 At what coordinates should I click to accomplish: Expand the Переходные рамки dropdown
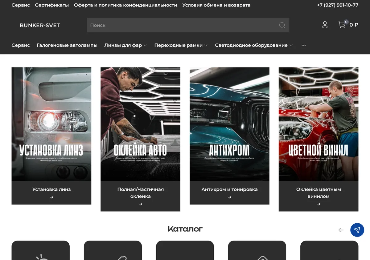pyautogui.click(x=181, y=45)
